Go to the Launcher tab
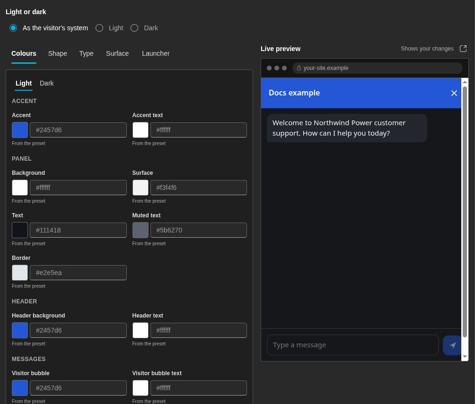The image size is (475, 404). coord(156,53)
